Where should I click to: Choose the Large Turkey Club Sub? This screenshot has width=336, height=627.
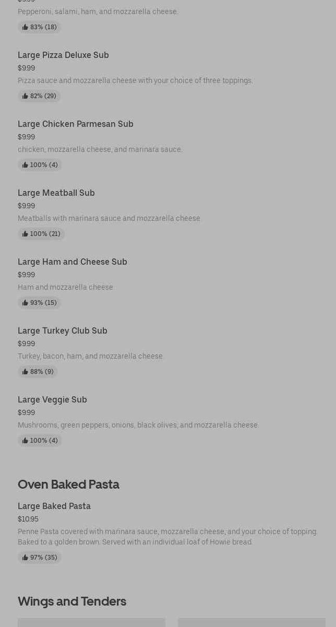pos(62,330)
